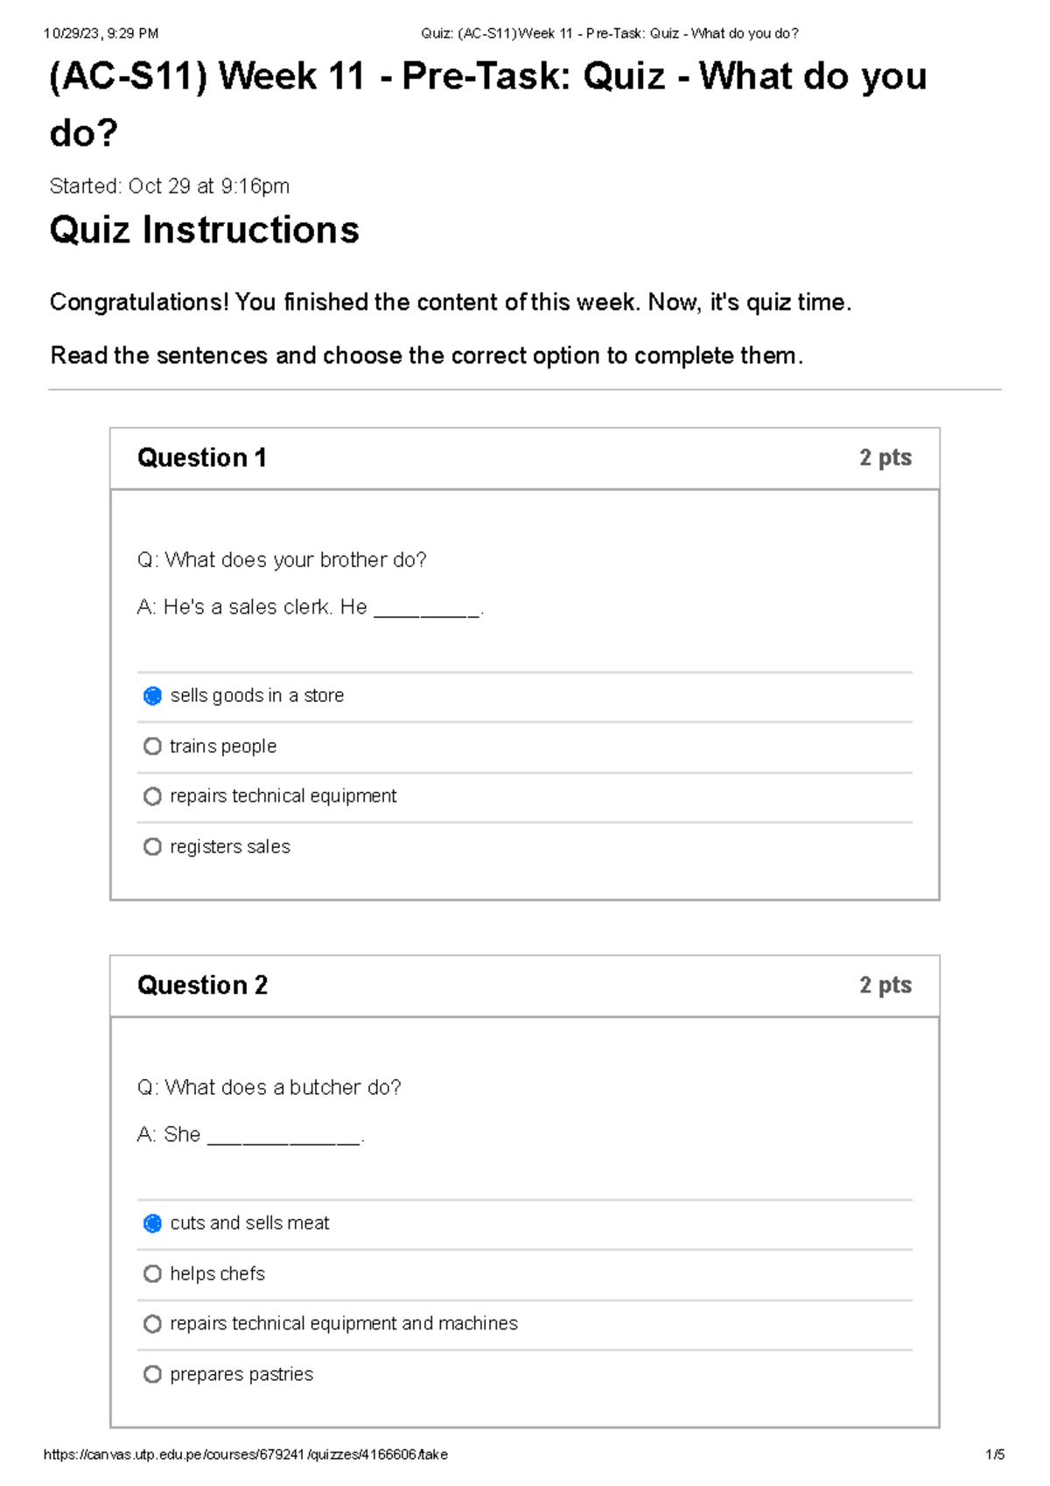Choose the 'trains people' radio button
Viewport: 1050px width, 1486px height.
click(152, 747)
